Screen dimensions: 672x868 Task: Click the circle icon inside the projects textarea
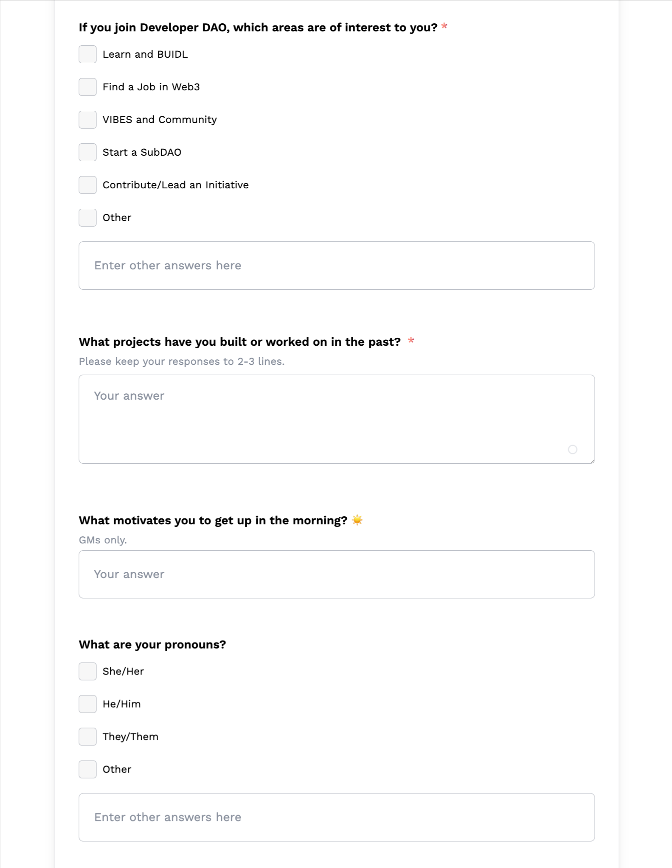coord(572,449)
